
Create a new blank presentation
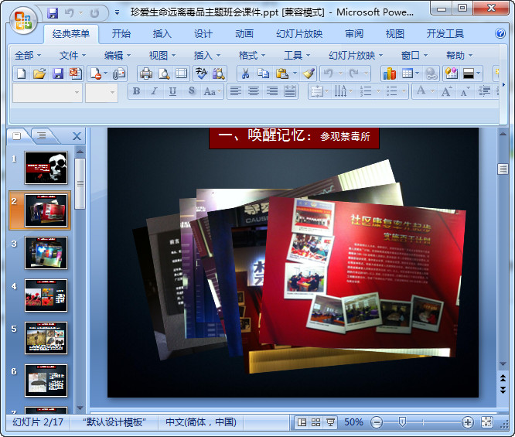pyautogui.click(x=21, y=73)
